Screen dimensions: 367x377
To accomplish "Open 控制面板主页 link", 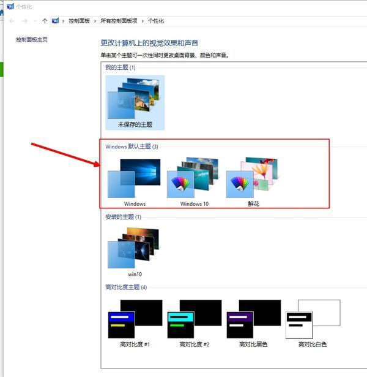I will tap(32, 40).
